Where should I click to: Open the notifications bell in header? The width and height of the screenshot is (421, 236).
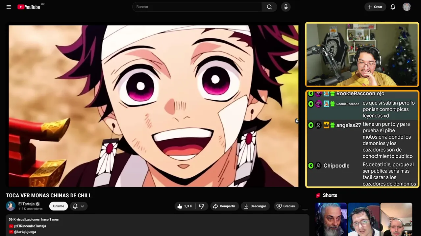pyautogui.click(x=393, y=7)
